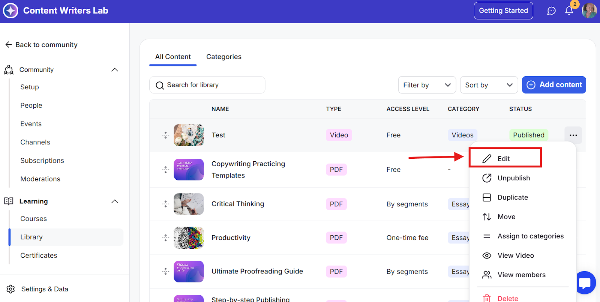
Task: Collapse the Community section chevron
Action: 115,70
